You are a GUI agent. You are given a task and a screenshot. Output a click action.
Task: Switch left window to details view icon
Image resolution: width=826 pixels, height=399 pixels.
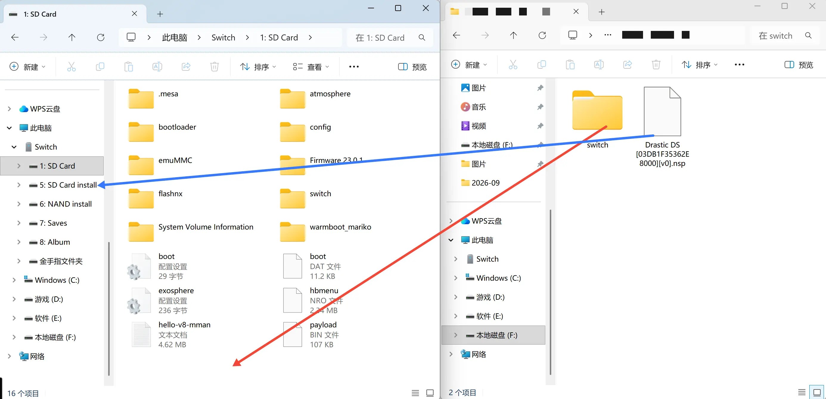(x=415, y=393)
